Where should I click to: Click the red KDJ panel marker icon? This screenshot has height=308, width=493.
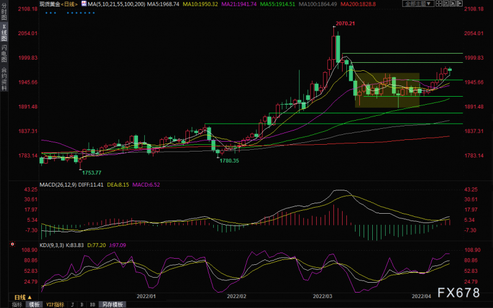pos(12,244)
